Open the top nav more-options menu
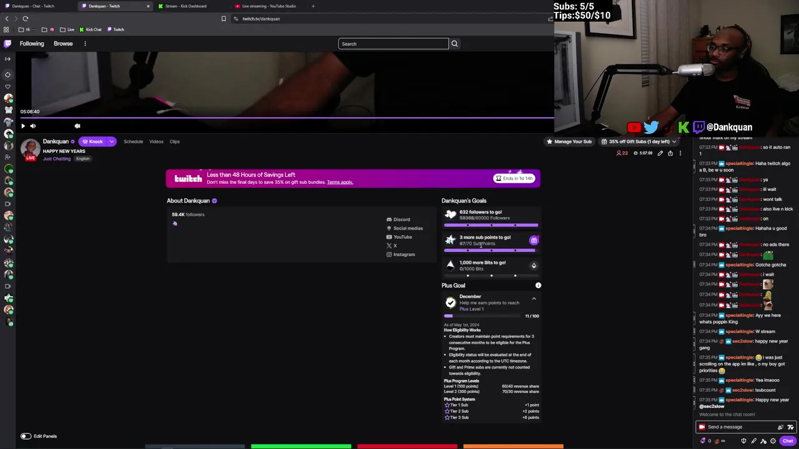The image size is (799, 449). (x=85, y=44)
